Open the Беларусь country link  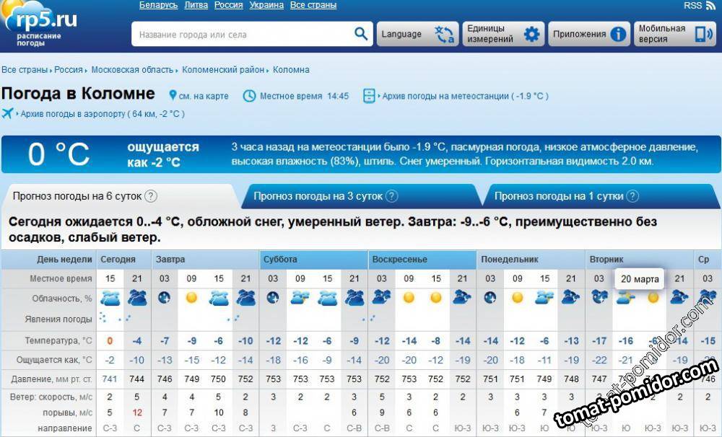(x=158, y=5)
